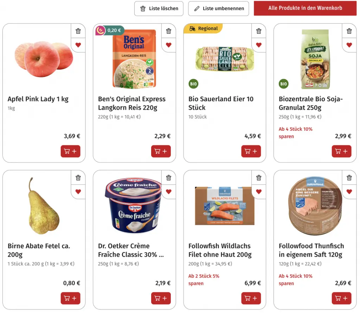Click Liste löschen button
The height and width of the screenshot is (313, 360).
(x=159, y=8)
